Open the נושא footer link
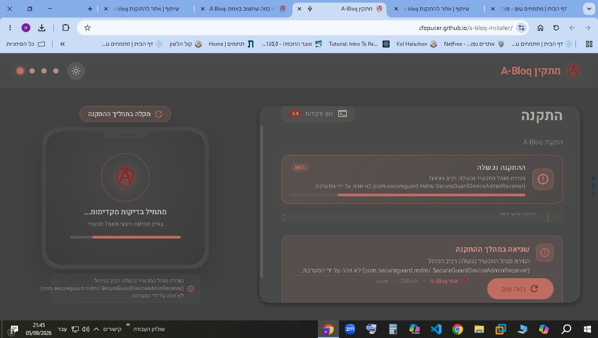 (x=382, y=281)
